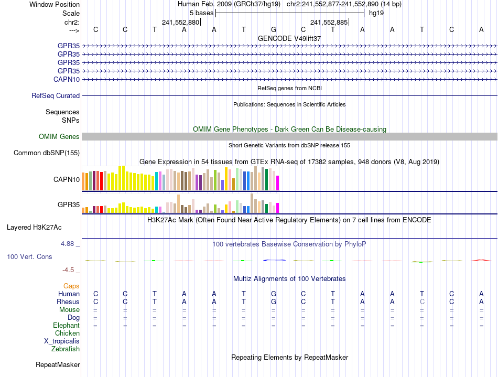This screenshot has width=498, height=377.
Task: Click the Chicken alignment row label
Action: click(x=67, y=333)
